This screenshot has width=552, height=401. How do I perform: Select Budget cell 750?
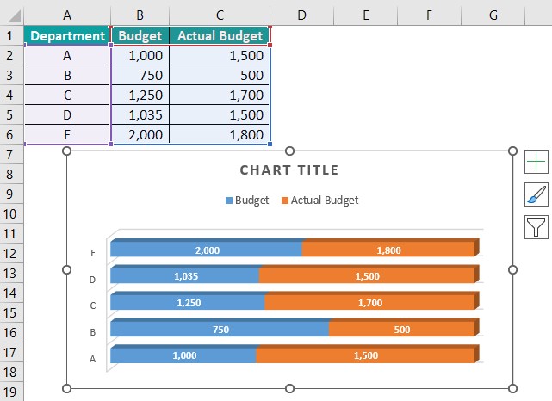pos(140,75)
